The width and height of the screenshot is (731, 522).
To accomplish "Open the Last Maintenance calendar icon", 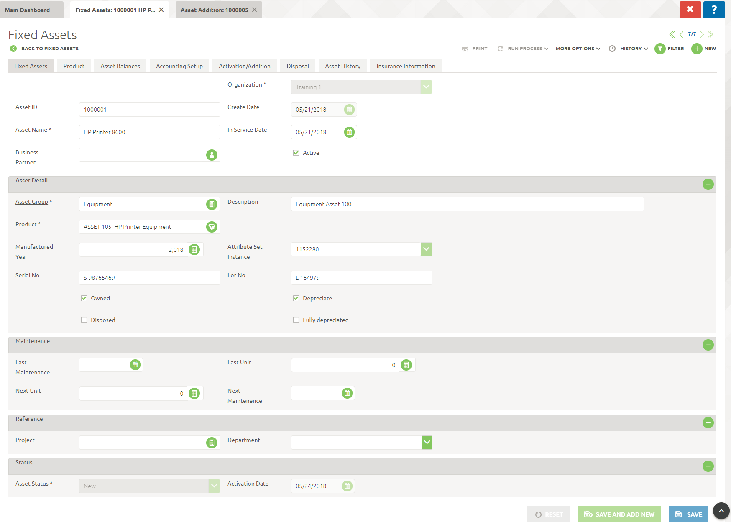I will click(x=135, y=365).
